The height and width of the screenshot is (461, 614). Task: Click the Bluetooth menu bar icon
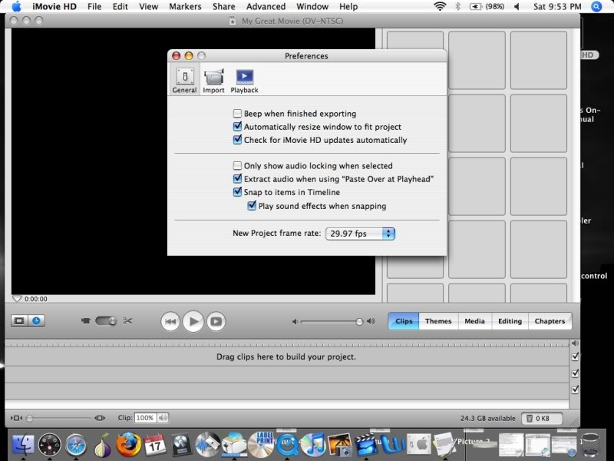point(457,6)
